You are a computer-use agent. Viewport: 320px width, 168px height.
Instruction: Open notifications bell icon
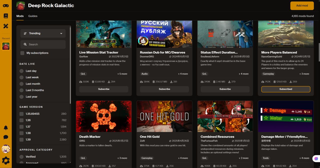6,128
